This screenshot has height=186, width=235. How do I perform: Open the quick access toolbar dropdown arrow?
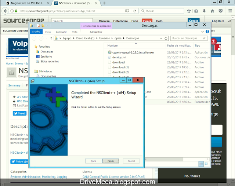click(47, 26)
